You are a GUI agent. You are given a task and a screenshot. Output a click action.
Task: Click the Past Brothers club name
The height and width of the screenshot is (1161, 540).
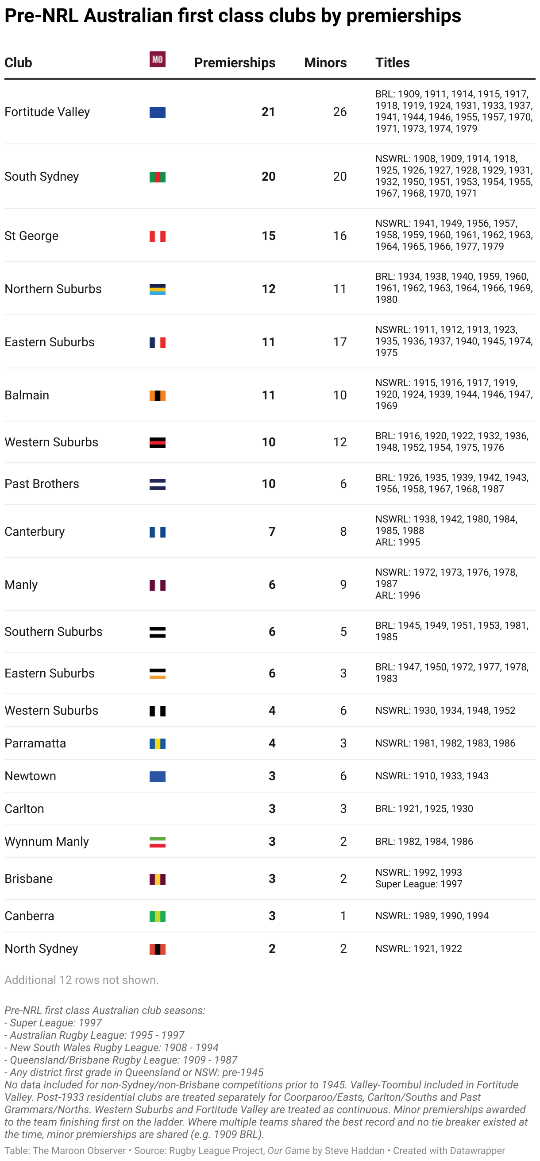[42, 484]
